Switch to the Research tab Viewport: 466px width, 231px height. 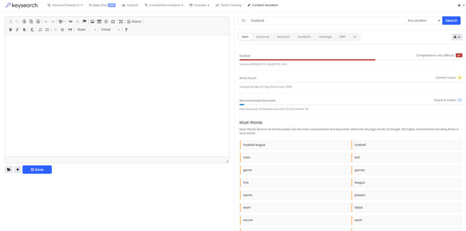(x=283, y=37)
